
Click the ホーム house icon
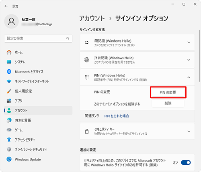[x=9, y=52]
